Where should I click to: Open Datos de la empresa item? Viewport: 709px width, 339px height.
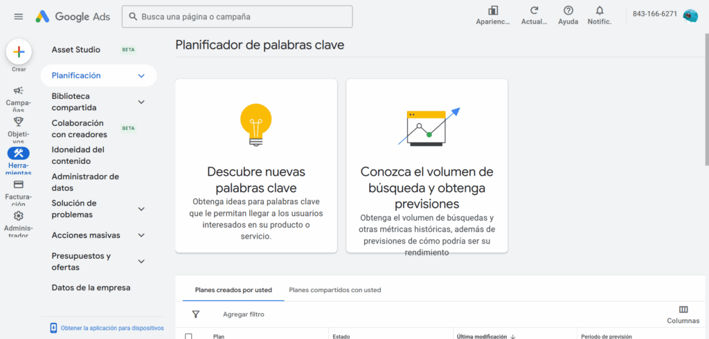pyautogui.click(x=91, y=288)
